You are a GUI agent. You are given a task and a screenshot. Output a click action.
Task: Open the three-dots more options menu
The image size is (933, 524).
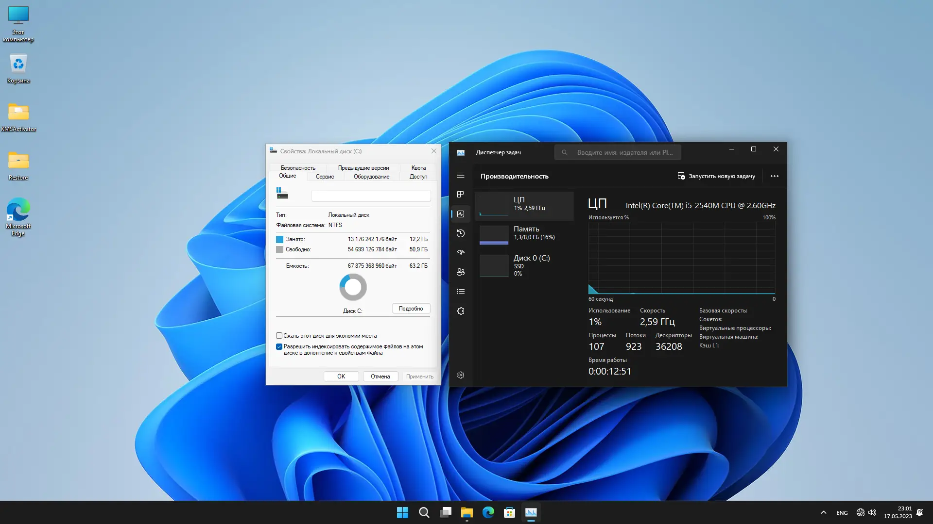click(775, 176)
